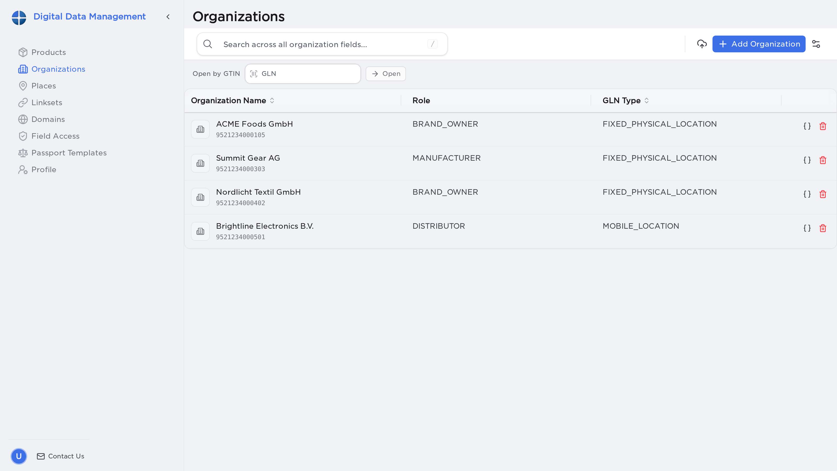This screenshot has width=837, height=471.
Task: Open the Summit Gear AG row
Action: pos(510,163)
